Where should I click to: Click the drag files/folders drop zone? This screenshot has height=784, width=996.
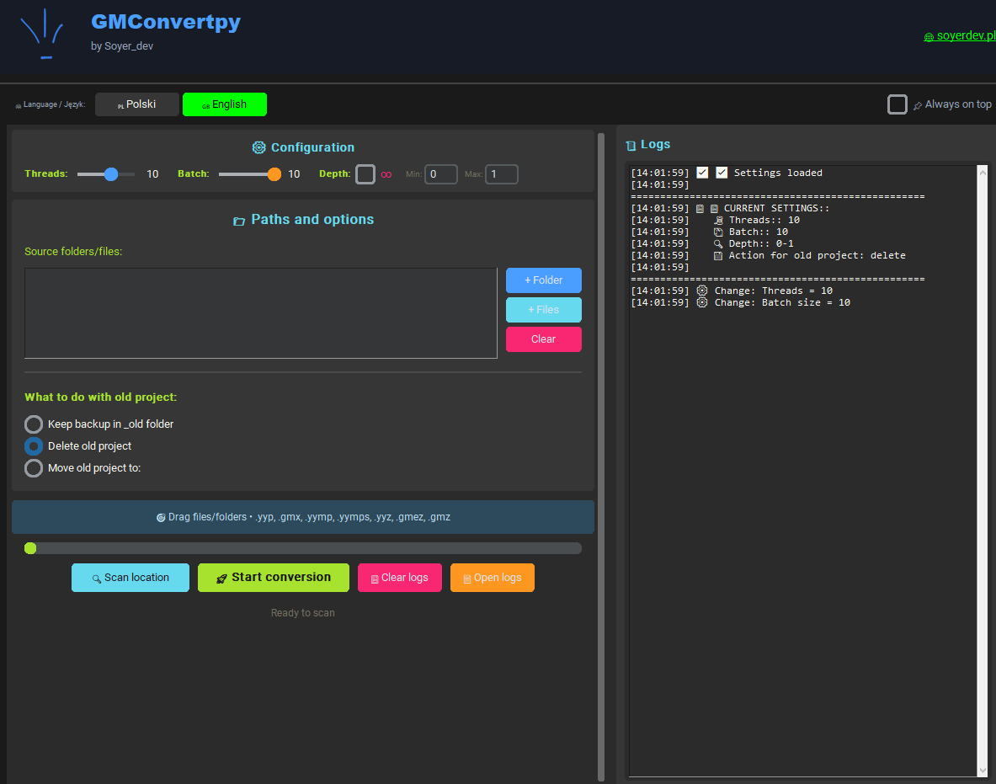pyautogui.click(x=303, y=517)
